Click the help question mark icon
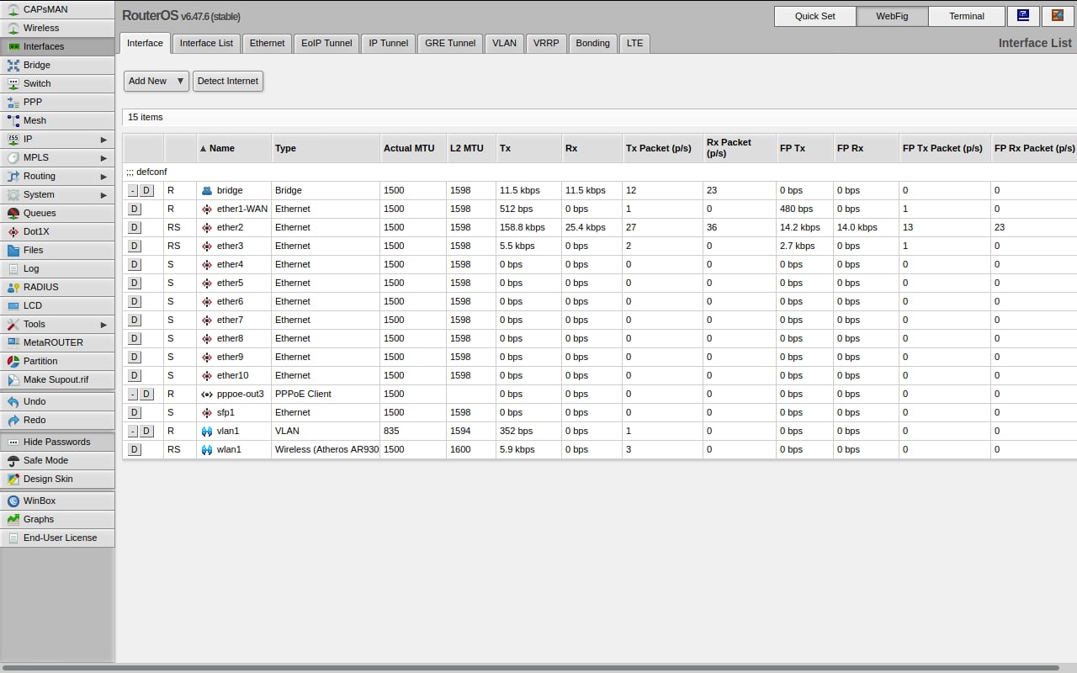 tap(1023, 16)
